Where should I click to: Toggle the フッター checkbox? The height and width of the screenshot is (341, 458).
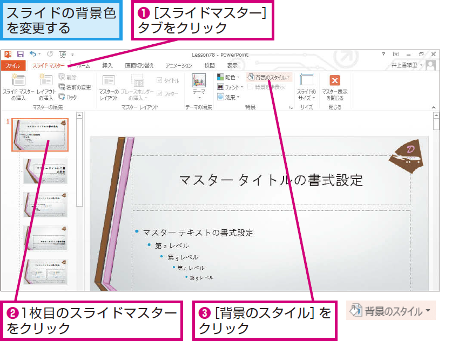click(167, 93)
